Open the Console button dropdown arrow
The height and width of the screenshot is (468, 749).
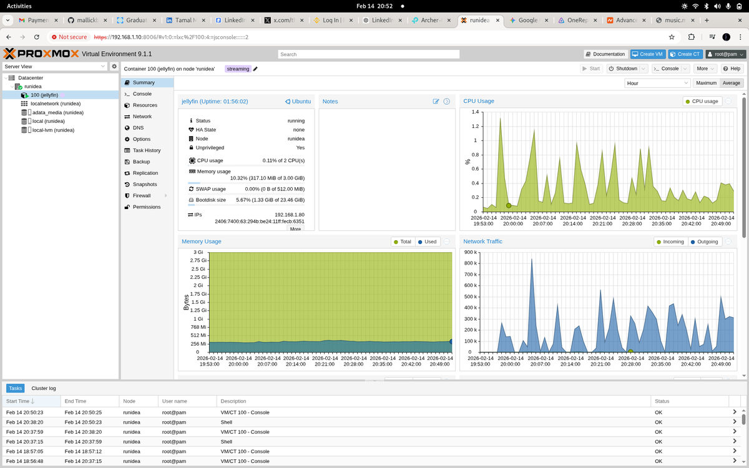685,69
